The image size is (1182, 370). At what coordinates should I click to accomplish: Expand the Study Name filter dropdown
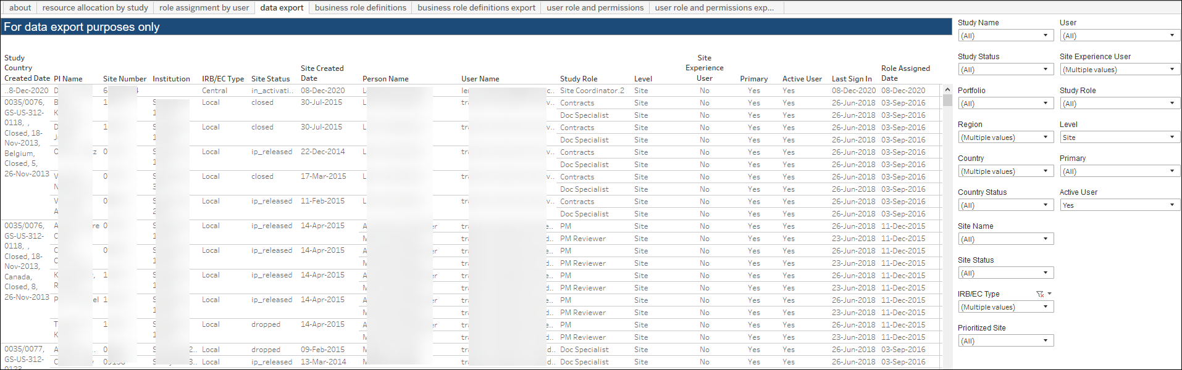click(1006, 36)
